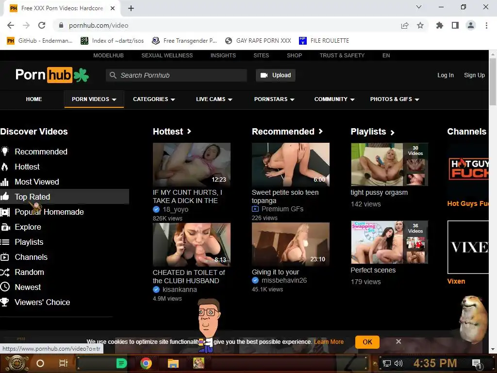Select the Most Viewed bar chart icon

click(x=4, y=182)
